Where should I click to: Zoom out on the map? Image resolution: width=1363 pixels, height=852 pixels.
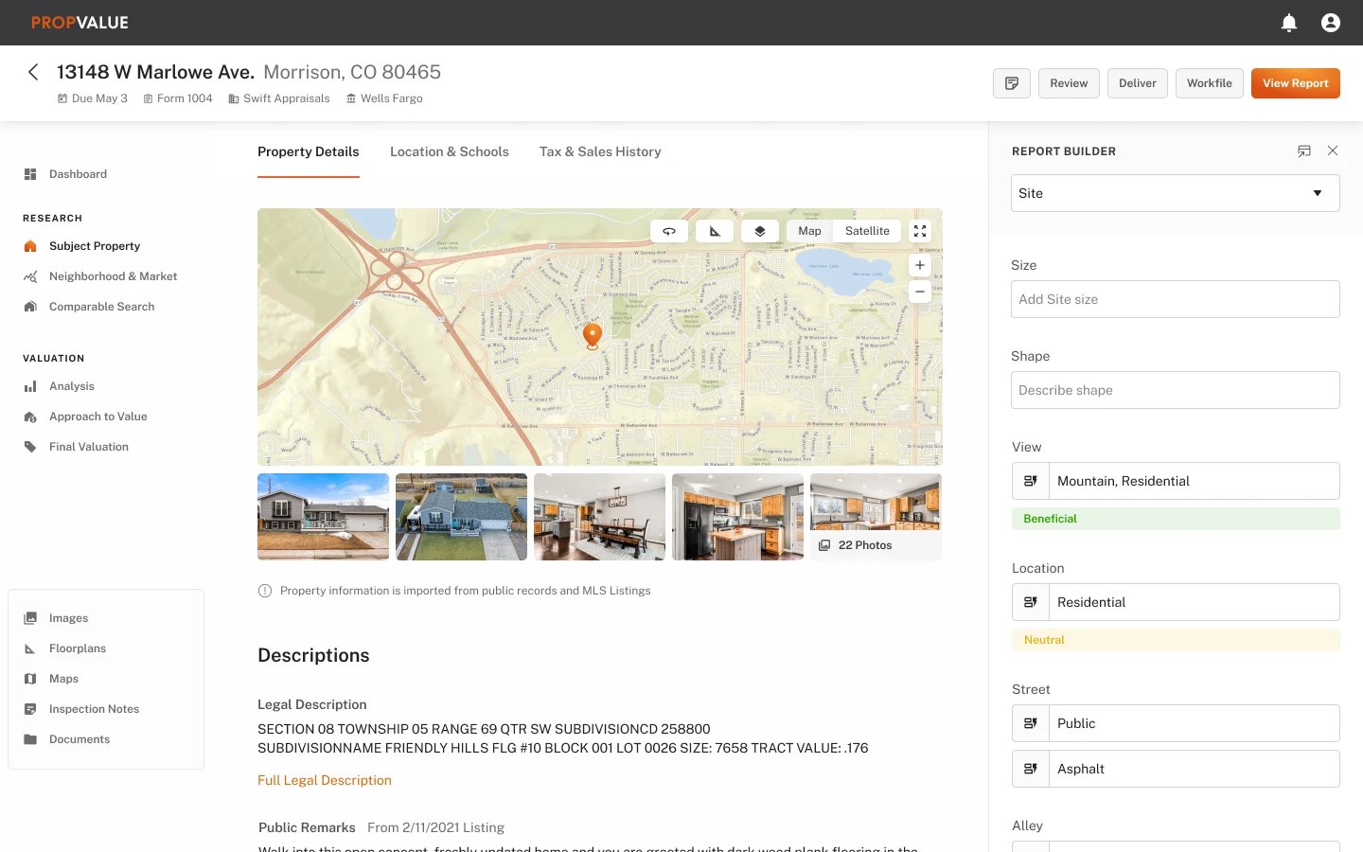tap(920, 292)
